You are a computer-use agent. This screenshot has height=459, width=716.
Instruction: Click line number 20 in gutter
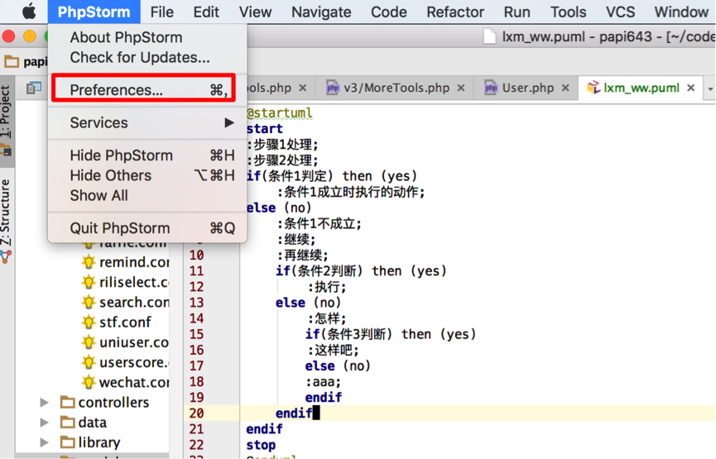196,414
